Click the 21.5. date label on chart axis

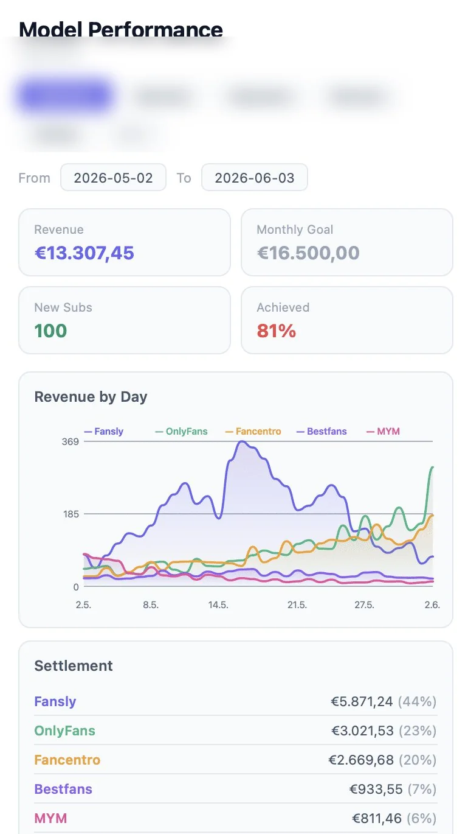(297, 605)
